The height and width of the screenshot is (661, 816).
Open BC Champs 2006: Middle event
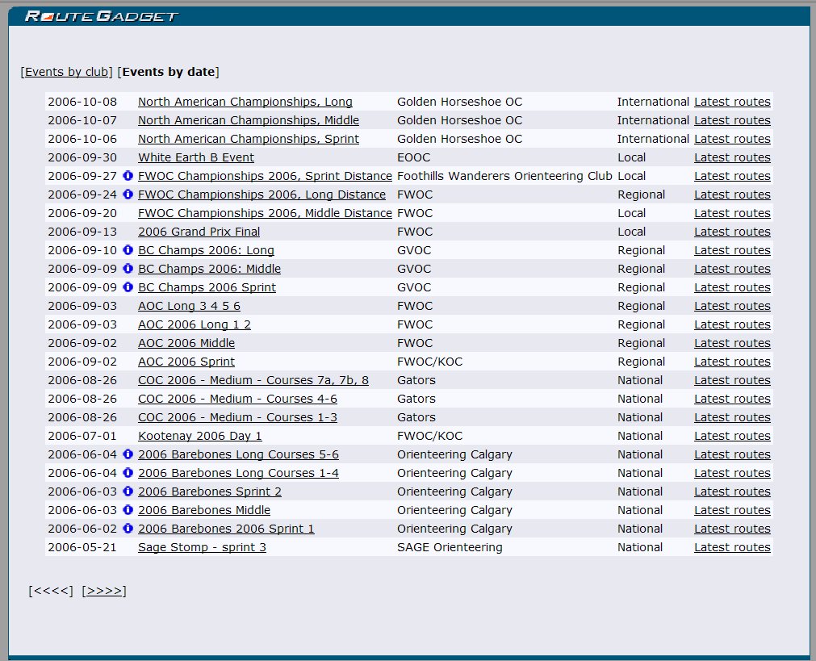(209, 269)
